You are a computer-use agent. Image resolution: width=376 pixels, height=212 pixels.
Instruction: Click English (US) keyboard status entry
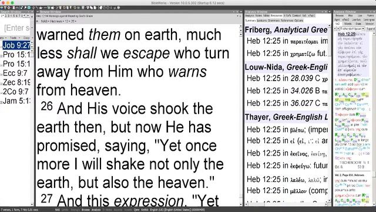click(177, 210)
